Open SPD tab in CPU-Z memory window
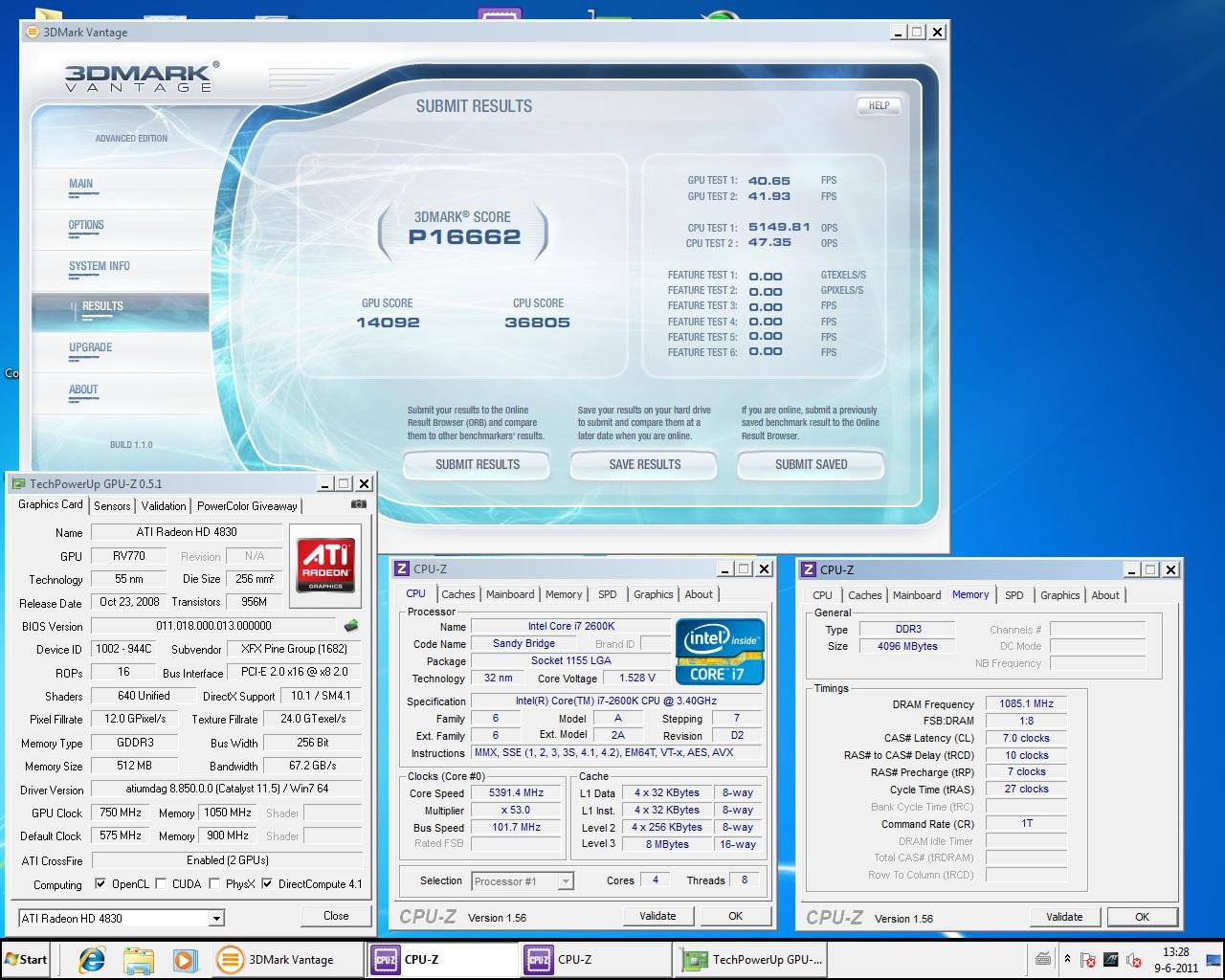 [x=1014, y=595]
